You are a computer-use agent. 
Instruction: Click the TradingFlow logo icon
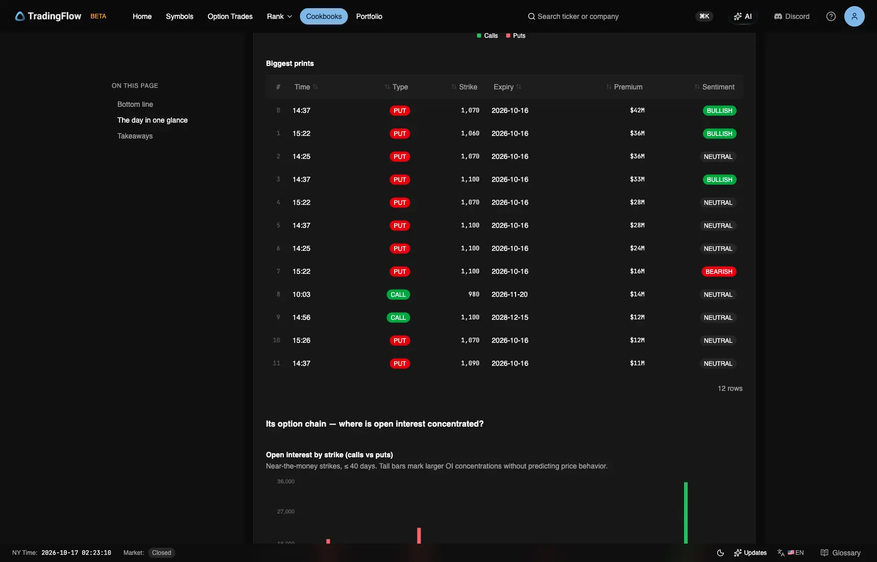(x=20, y=16)
